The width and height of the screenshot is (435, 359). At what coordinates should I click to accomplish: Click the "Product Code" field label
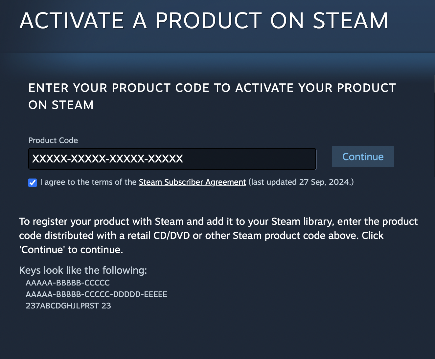tap(53, 140)
